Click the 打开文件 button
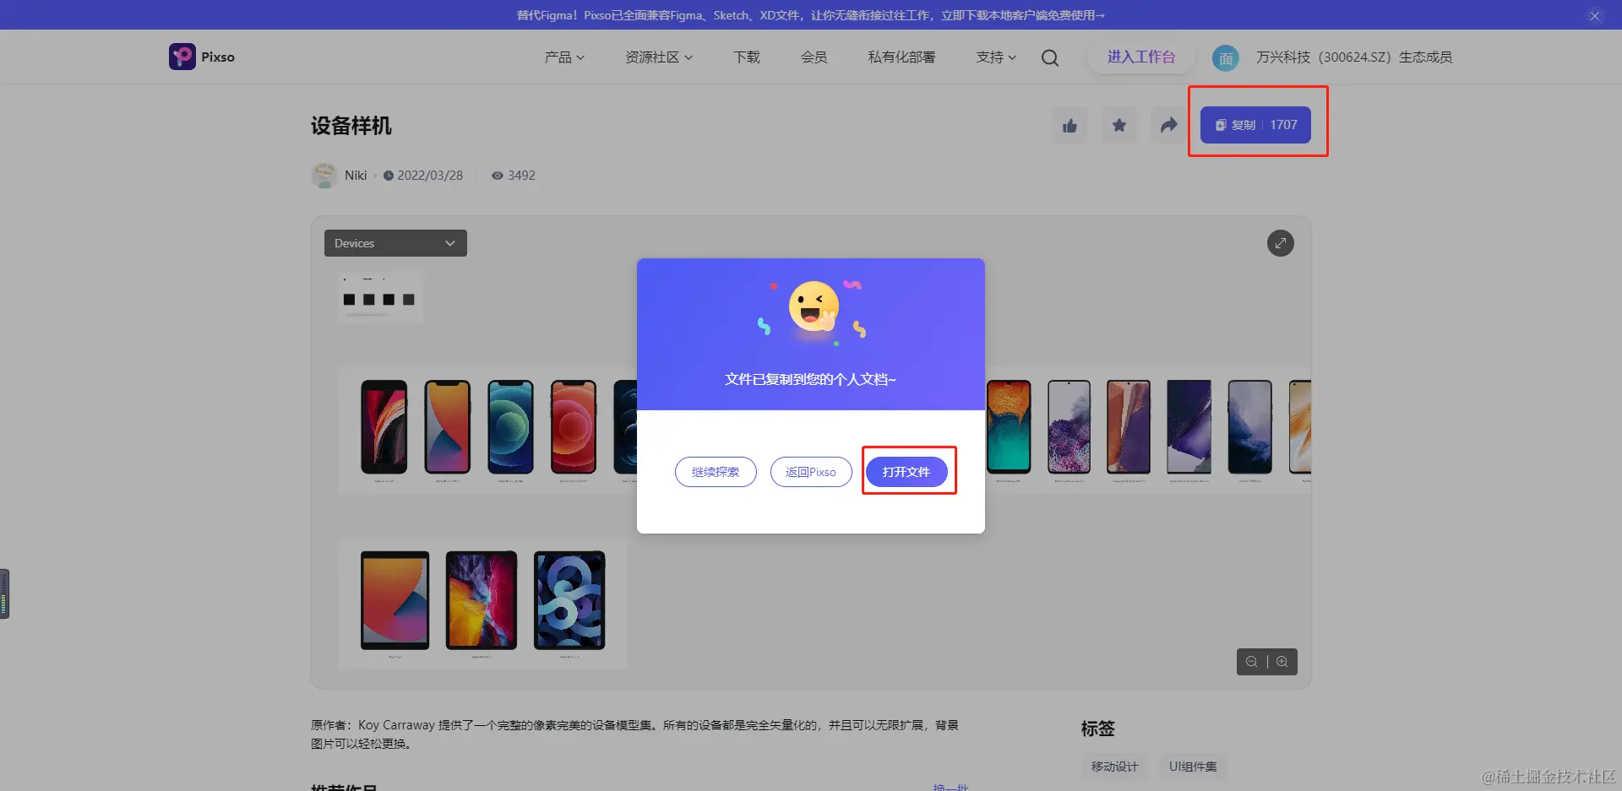 906,472
